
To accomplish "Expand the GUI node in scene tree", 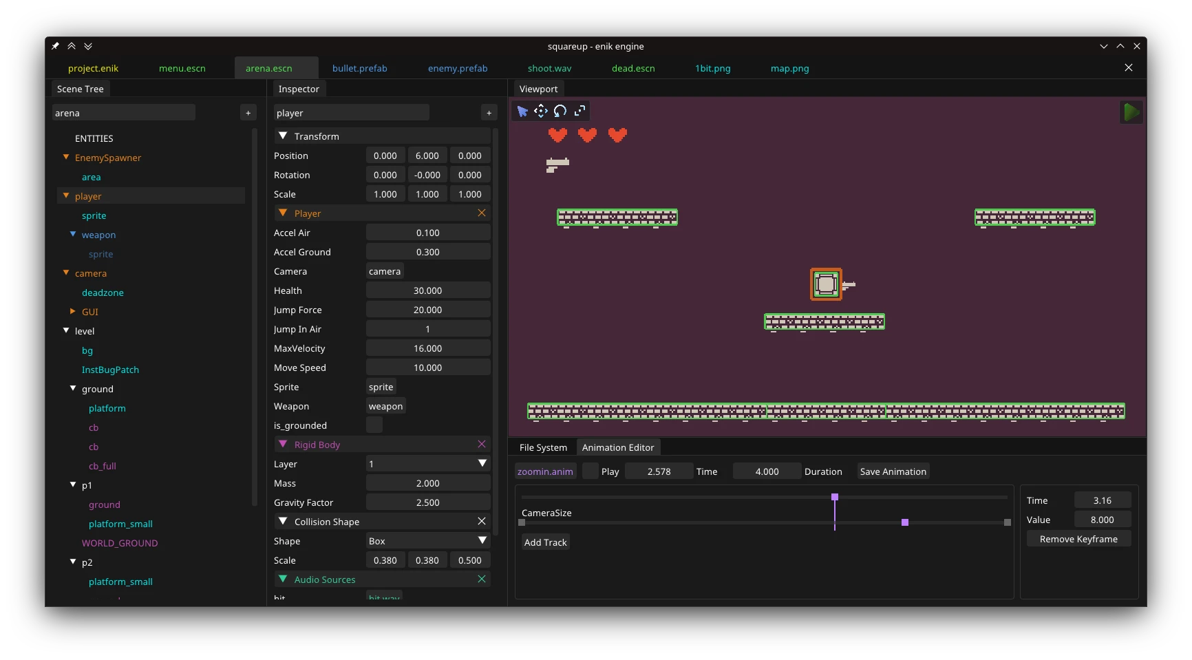I will [73, 312].
